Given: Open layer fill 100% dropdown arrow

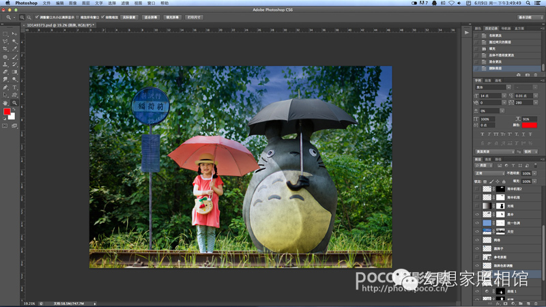Looking at the screenshot, I should [534, 181].
